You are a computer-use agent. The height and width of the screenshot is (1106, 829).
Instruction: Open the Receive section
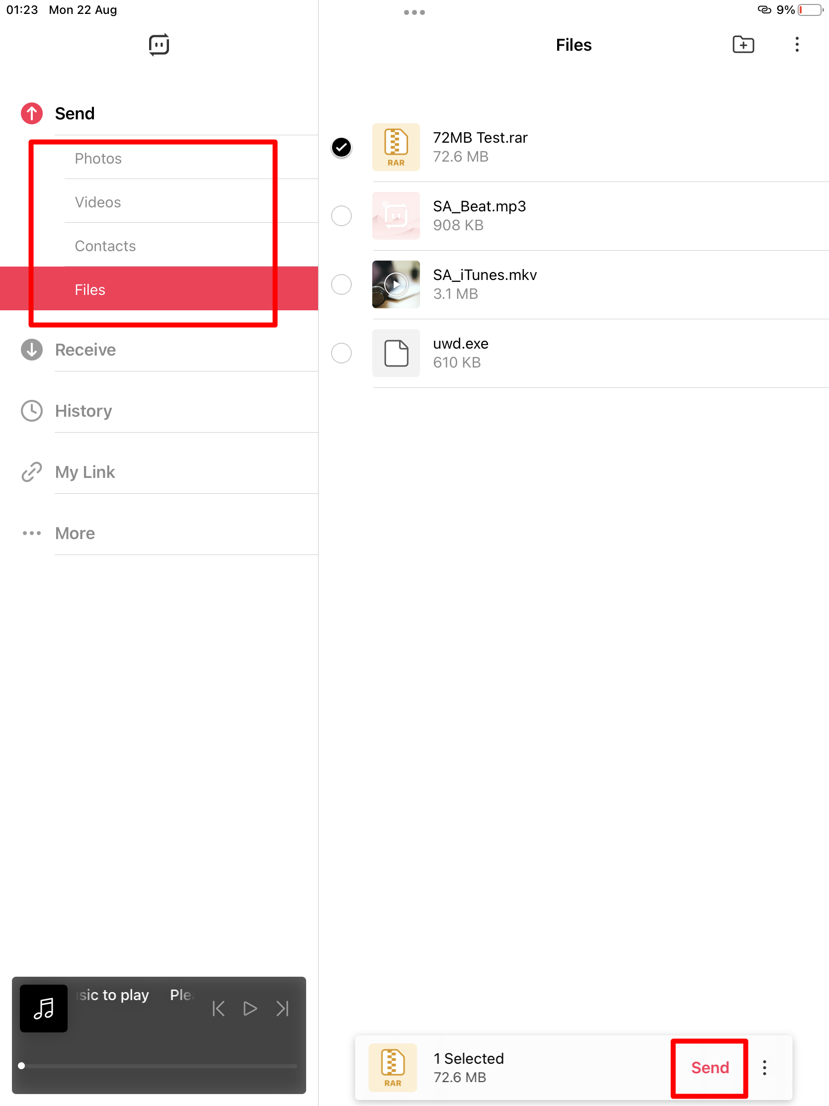pyautogui.click(x=85, y=350)
